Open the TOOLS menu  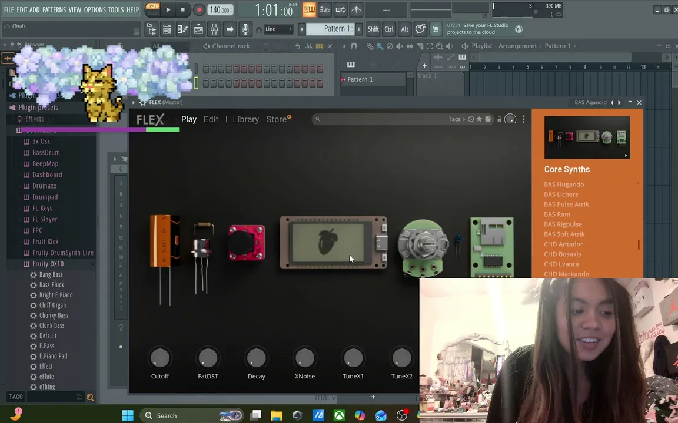pyautogui.click(x=115, y=9)
